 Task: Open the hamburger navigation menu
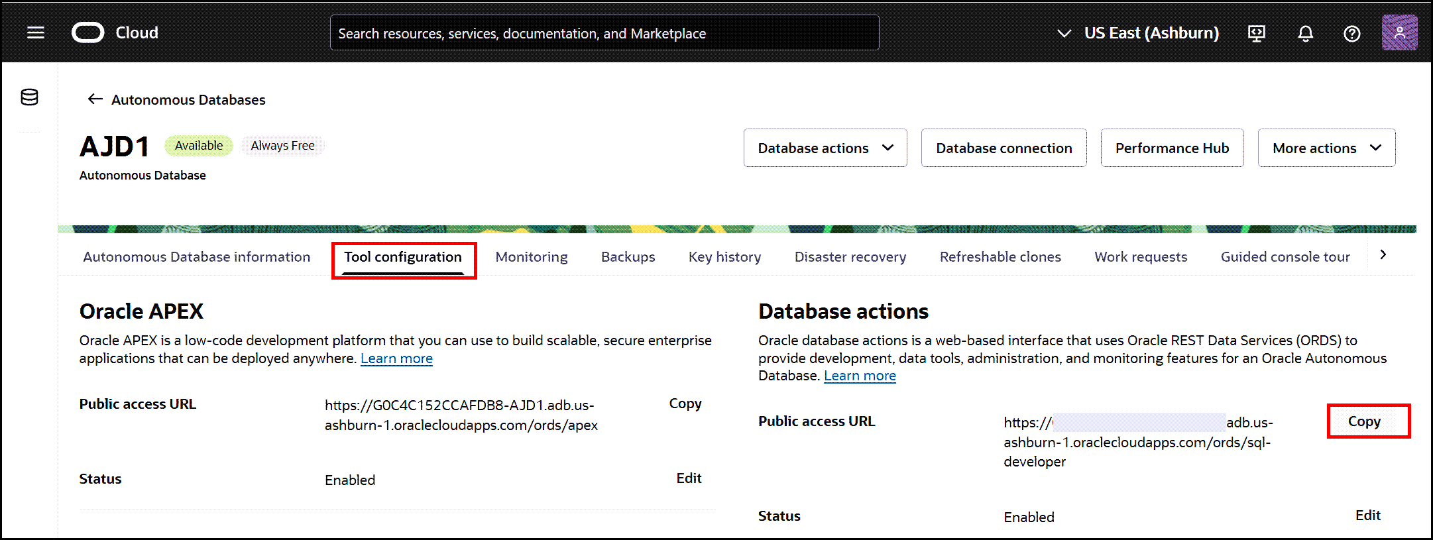(x=36, y=32)
